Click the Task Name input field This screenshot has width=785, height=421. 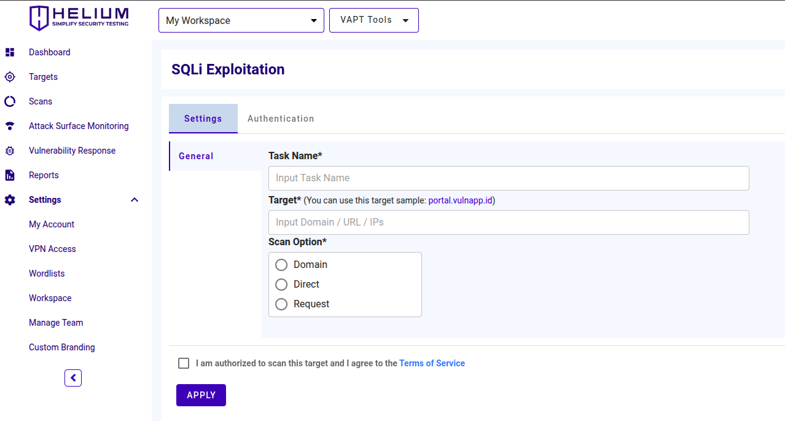coord(509,178)
